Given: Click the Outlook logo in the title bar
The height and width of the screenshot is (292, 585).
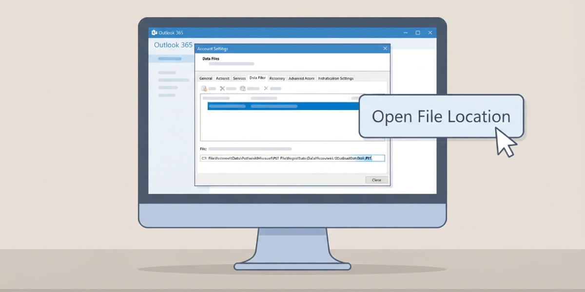Looking at the screenshot, I should point(154,33).
